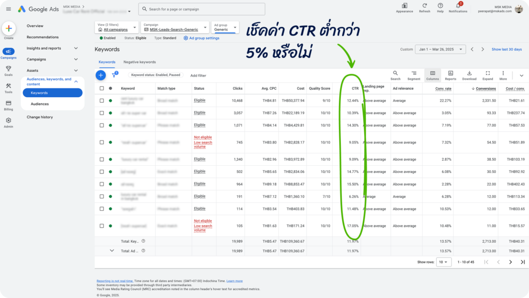Screen dimensions: 529x298
Task: Check keyword row with 191 clicks
Action: click(102, 196)
